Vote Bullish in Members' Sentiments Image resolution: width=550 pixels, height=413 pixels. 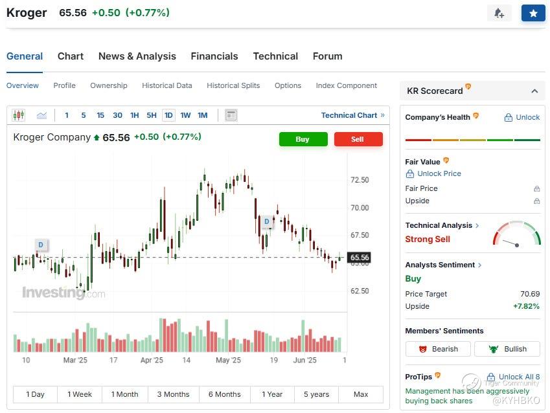tap(507, 349)
